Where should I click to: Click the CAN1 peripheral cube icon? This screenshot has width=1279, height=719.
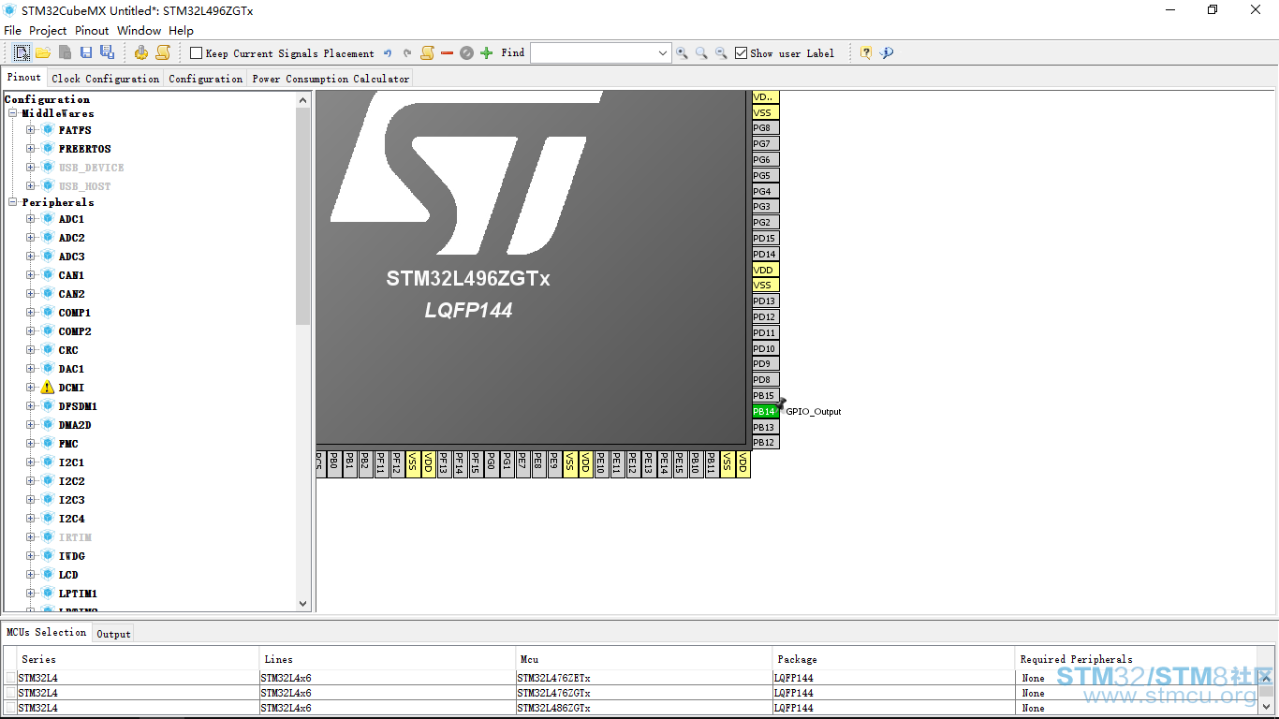tap(48, 275)
